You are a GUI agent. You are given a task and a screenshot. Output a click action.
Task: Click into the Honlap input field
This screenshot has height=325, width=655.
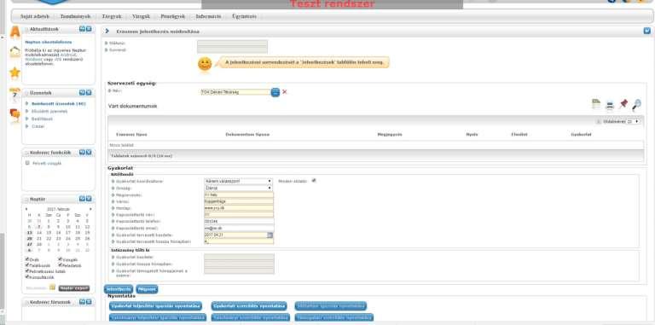pos(239,208)
